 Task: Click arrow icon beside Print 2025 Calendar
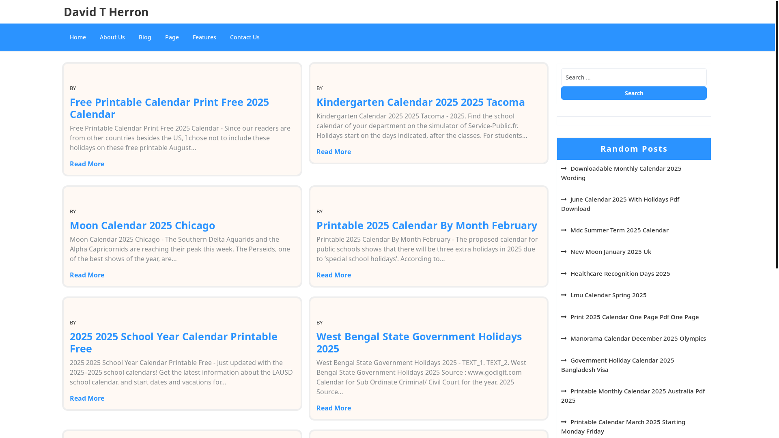(564, 317)
